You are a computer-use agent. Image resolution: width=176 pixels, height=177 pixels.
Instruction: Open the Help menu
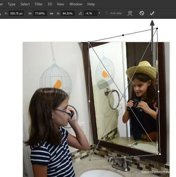point(91,4)
